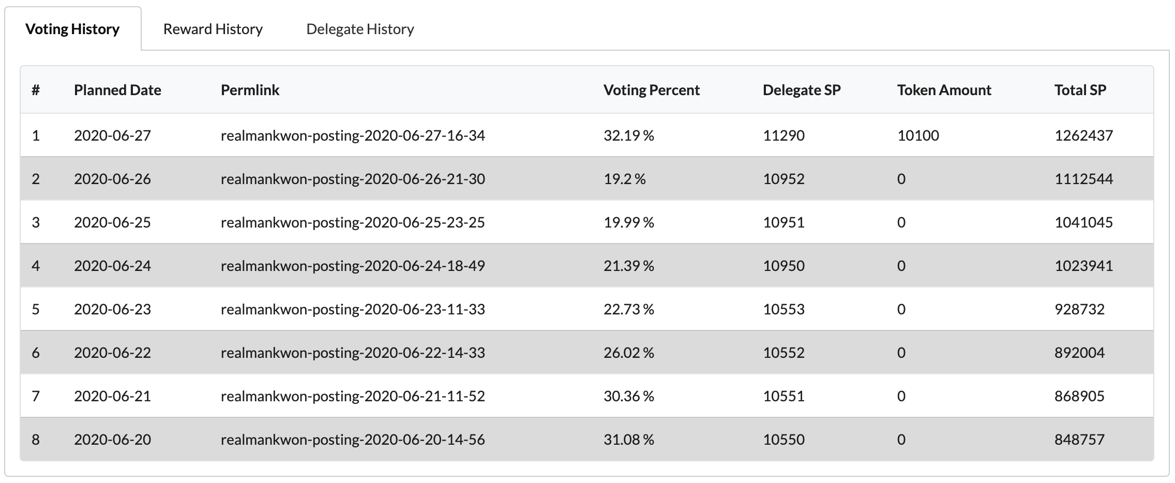This screenshot has height=483, width=1175.
Task: Open permlink realmankwon-posting-2020-06-25-23-25
Action: (x=353, y=222)
